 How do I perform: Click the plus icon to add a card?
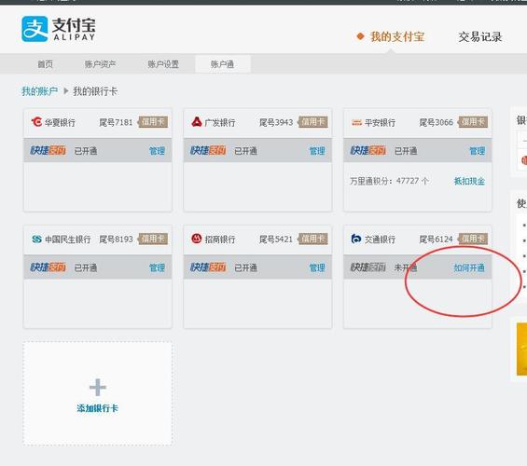coord(97,388)
